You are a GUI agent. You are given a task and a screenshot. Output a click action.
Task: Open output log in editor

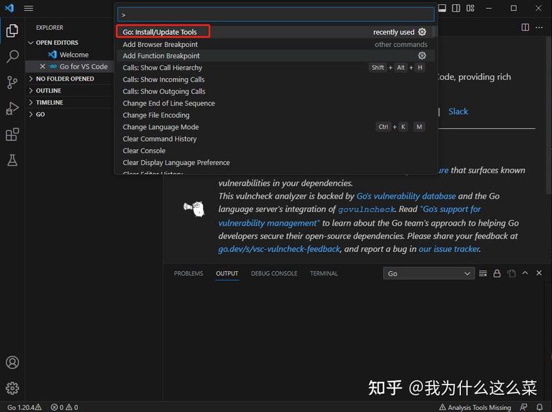pos(511,273)
